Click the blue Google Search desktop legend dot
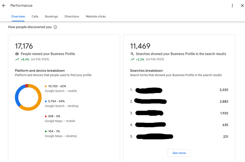245x162 pixels. coord(46,101)
